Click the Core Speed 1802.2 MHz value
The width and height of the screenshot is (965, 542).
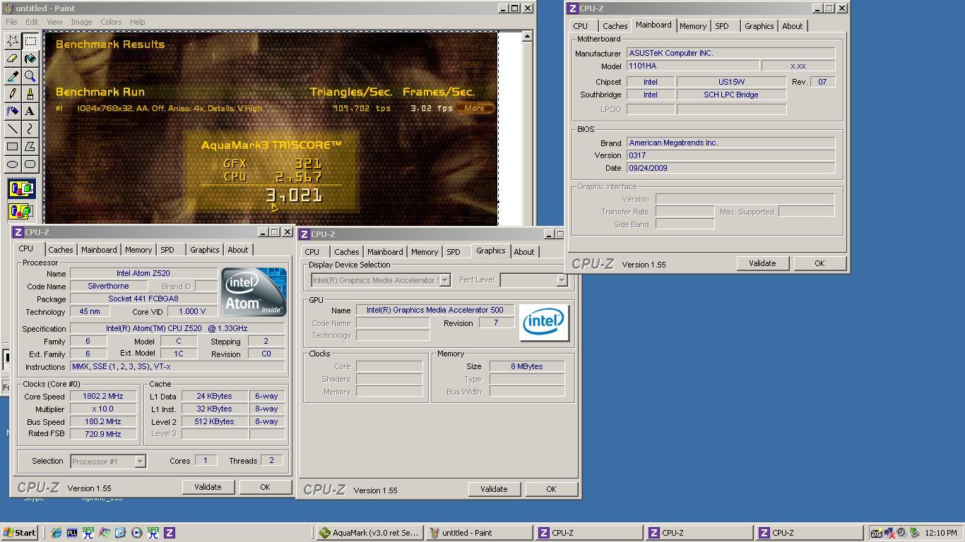coord(103,397)
